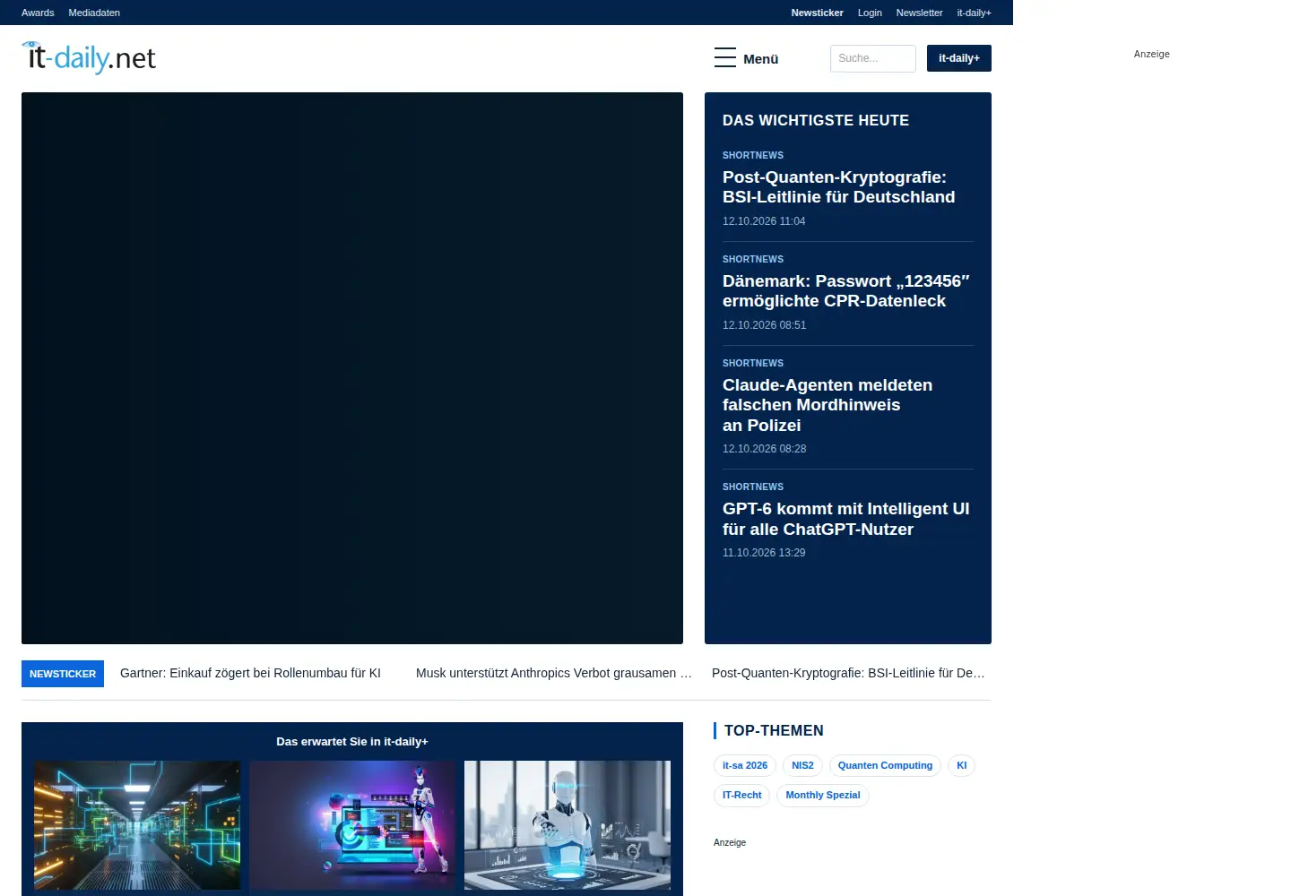Click the 11.10.2026 13:29 timestamp
Viewport: 1291px width, 896px height.
coord(764,553)
